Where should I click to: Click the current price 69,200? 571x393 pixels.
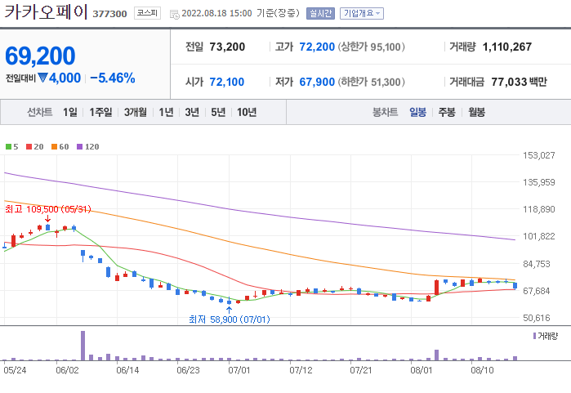coord(40,56)
